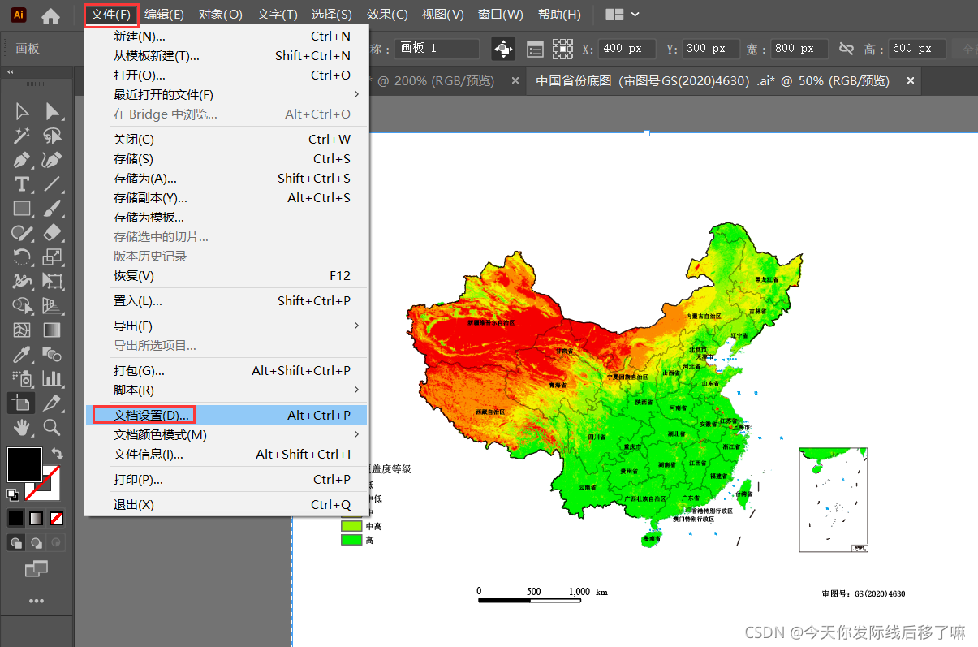
Task: Open Edit Toolbar three-dots button
Action: click(37, 601)
